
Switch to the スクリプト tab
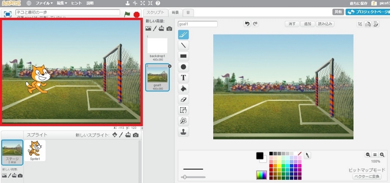[x=155, y=13]
